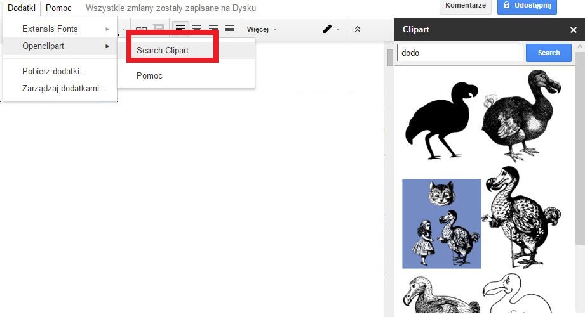Apply justify alignment icon
The image size is (585, 317).
[230, 29]
